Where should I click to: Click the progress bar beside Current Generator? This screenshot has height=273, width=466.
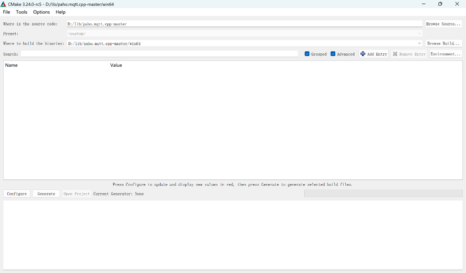coord(384,194)
